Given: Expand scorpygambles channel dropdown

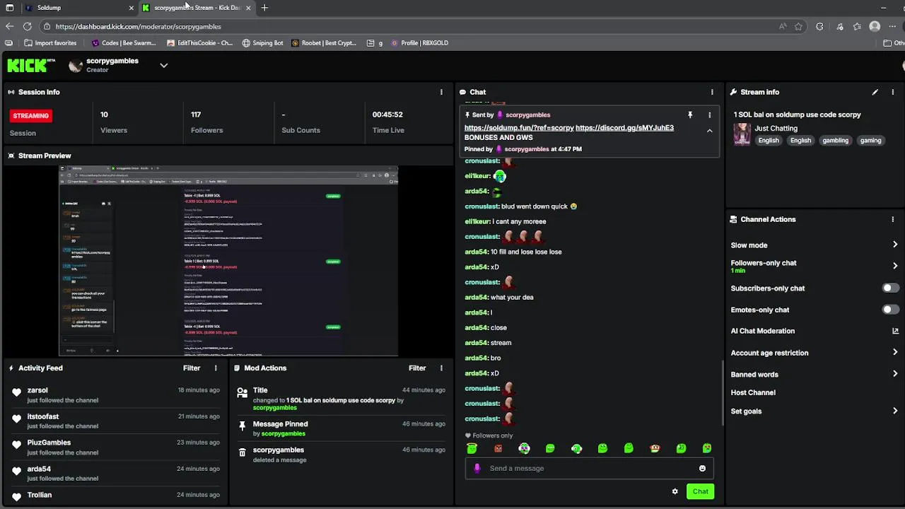Looking at the screenshot, I should point(163,66).
